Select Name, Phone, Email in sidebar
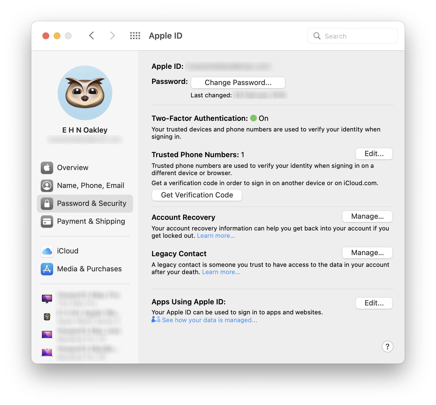Image resolution: width=436 pixels, height=405 pixels. [x=90, y=185]
